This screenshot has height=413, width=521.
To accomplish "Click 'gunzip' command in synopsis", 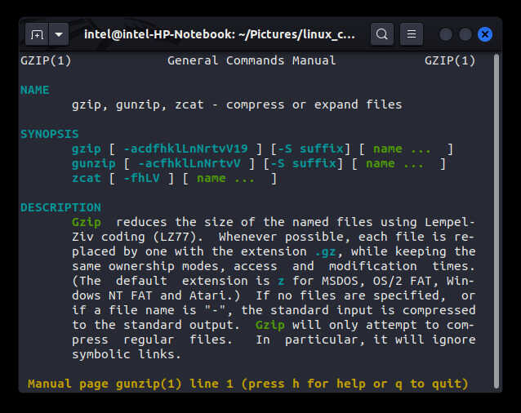I will pos(94,164).
